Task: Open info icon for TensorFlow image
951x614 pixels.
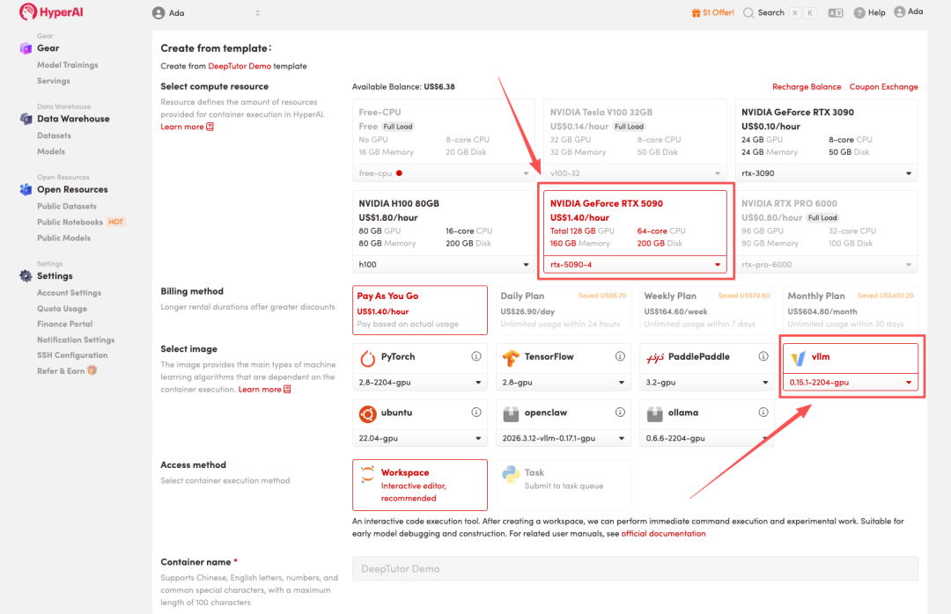Action: coord(620,357)
